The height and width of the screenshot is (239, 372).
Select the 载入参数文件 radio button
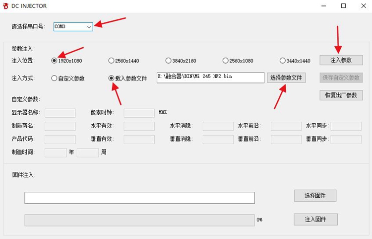pos(111,78)
